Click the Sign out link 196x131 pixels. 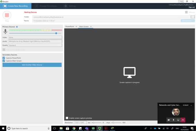pos(191,7)
